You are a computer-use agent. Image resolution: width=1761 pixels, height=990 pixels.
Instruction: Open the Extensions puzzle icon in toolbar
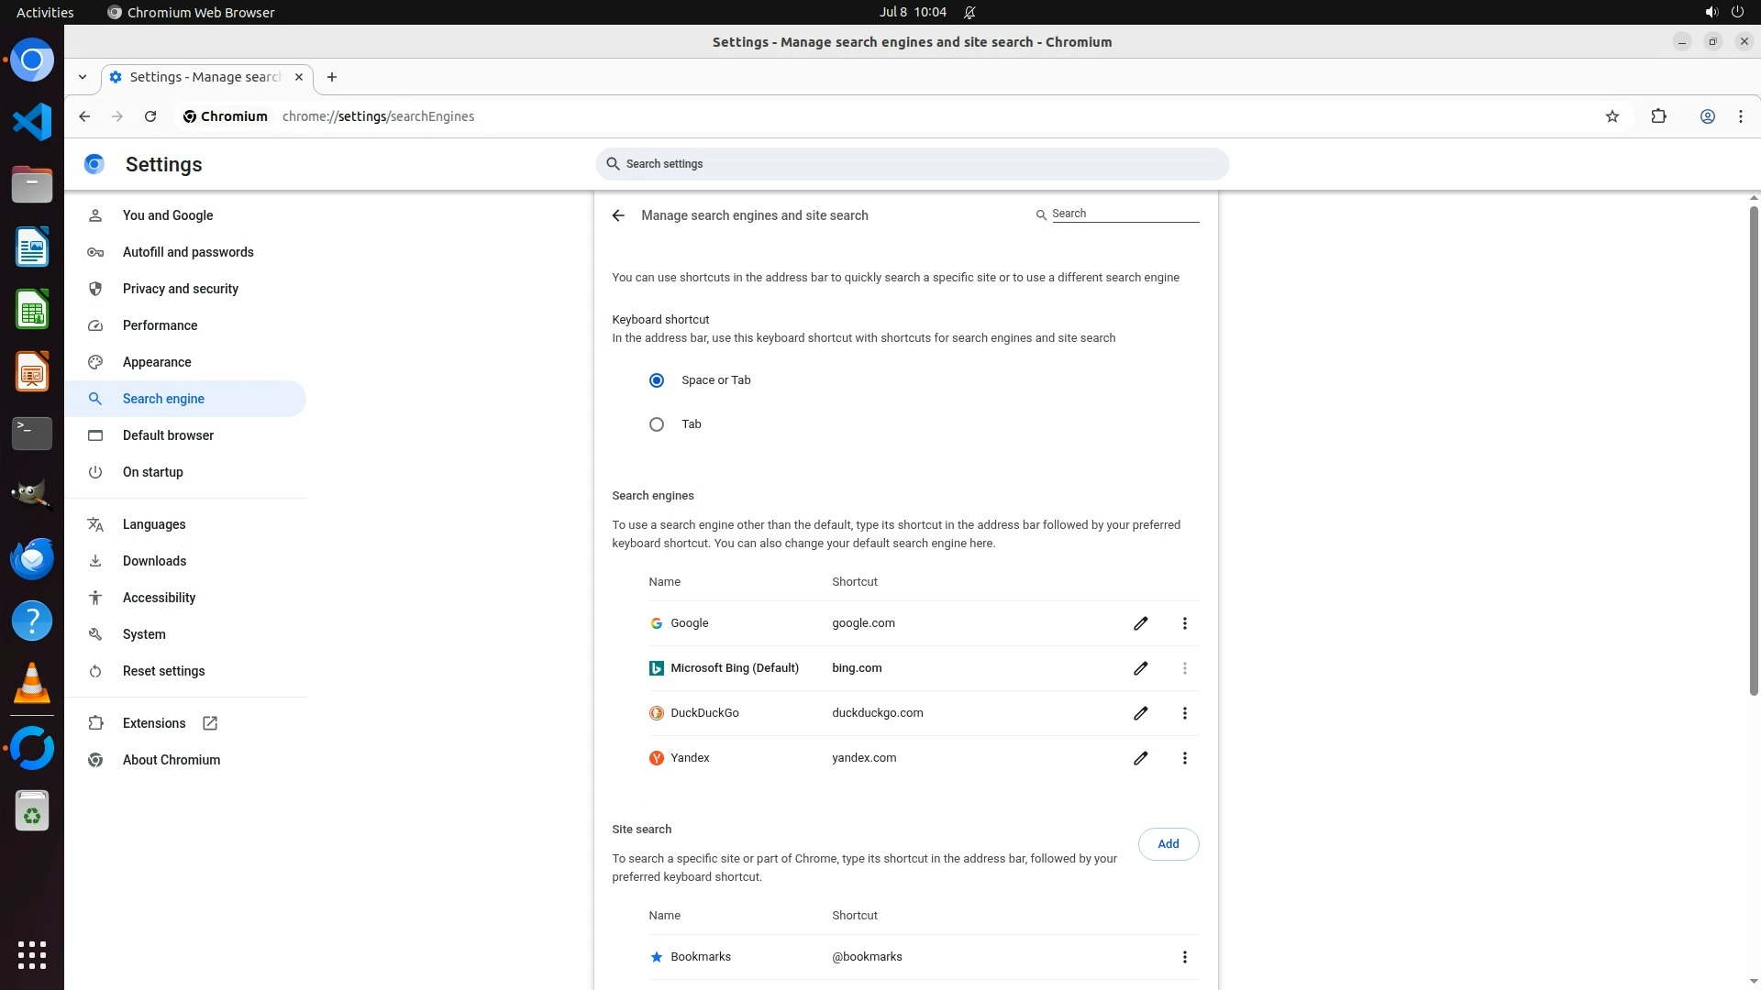coord(1658,116)
